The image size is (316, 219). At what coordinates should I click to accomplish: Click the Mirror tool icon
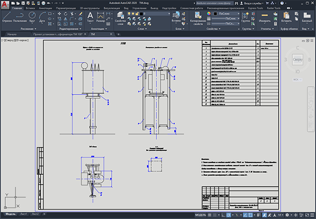[x=65, y=19]
